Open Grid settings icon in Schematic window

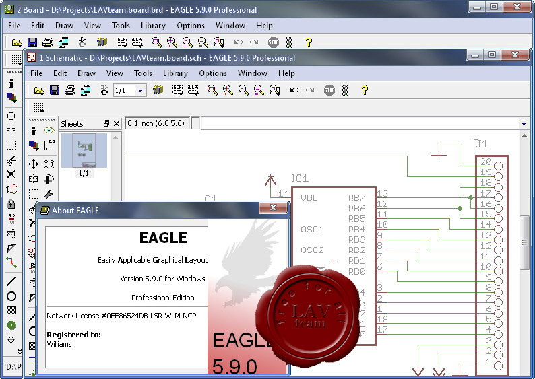(39, 108)
